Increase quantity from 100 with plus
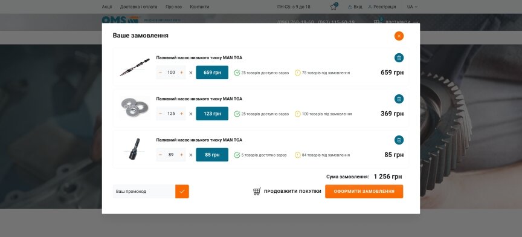This screenshot has height=237, width=522. pyautogui.click(x=181, y=73)
